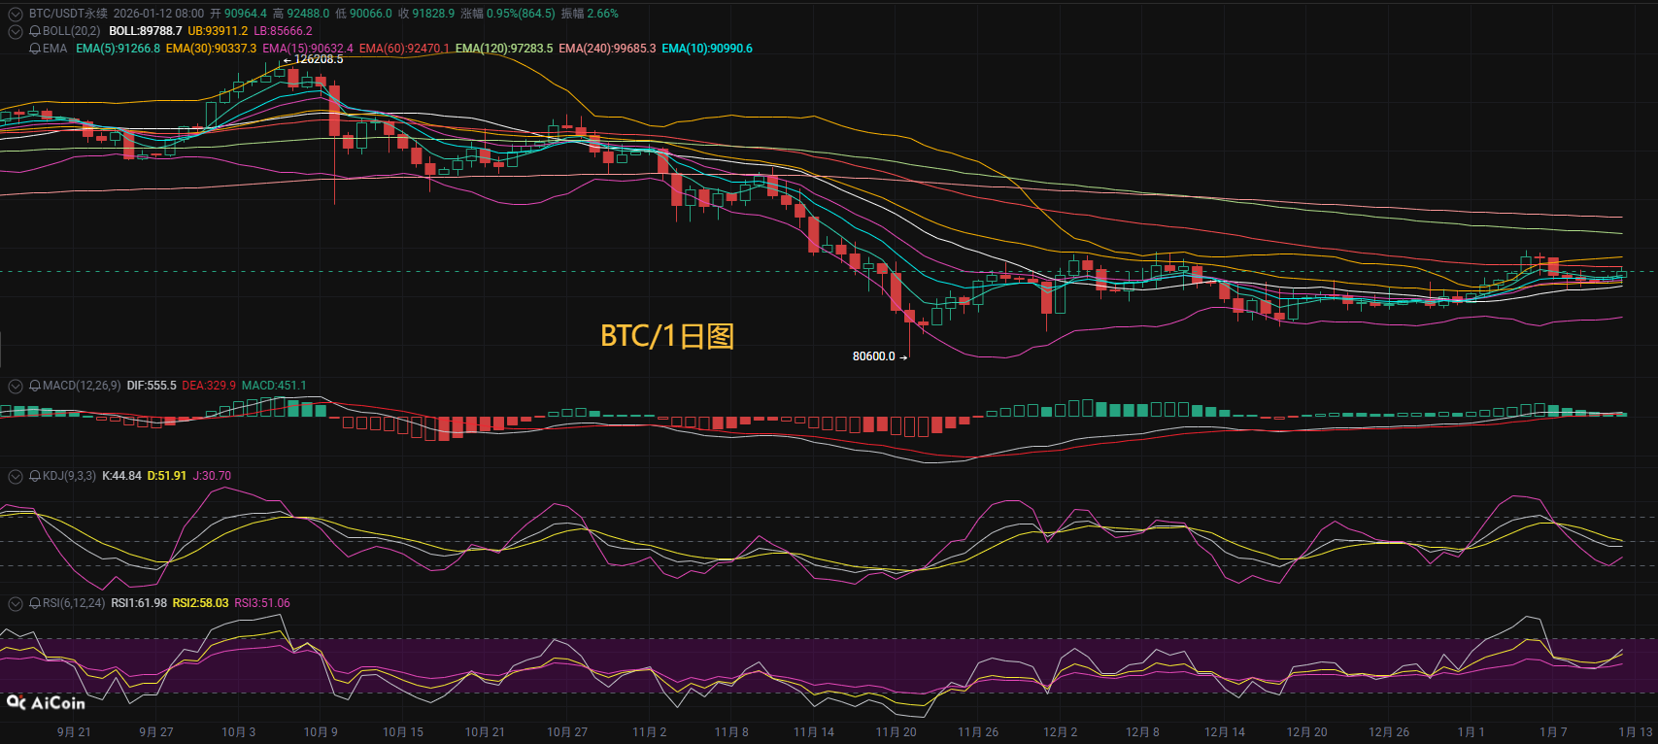Click the 11月 20 date on time axis
1658x744 pixels.
pyautogui.click(x=896, y=731)
